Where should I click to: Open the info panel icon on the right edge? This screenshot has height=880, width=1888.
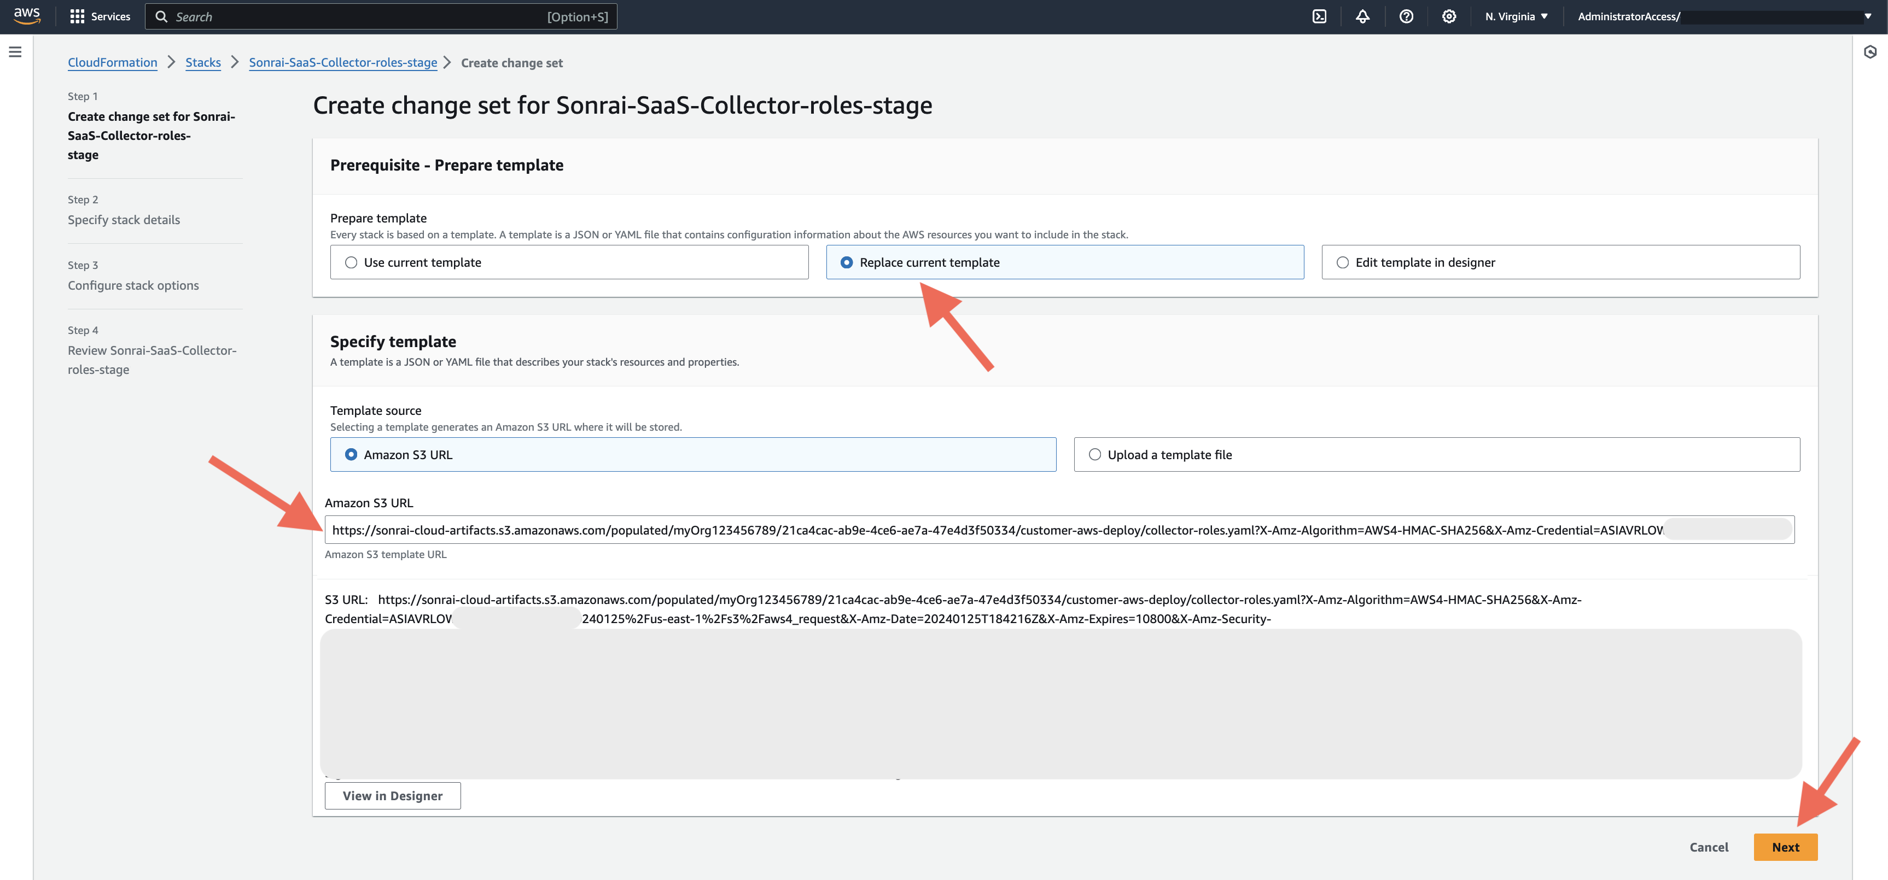1870,52
